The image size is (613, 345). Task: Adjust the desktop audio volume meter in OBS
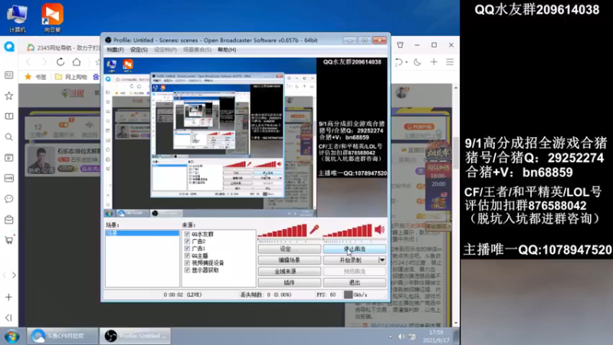point(348,231)
